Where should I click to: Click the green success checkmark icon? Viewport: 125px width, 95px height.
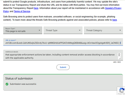click(x=7, y=84)
